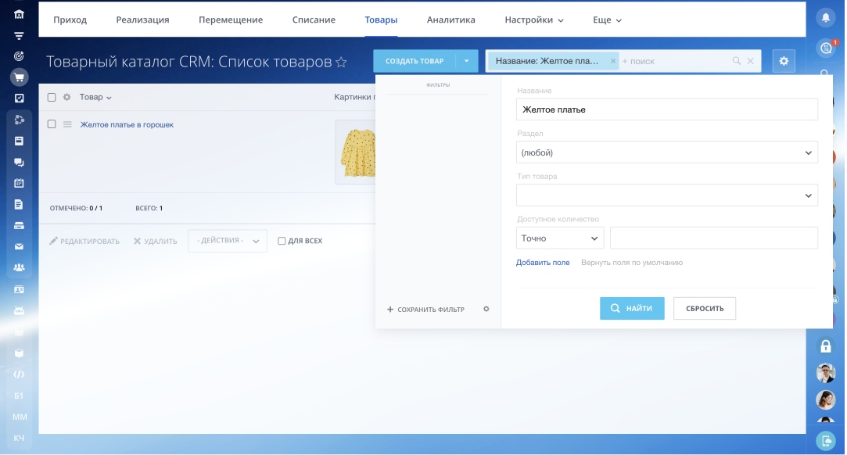847x455 pixels.
Task: Click the yellow dress product thumbnail
Action: (356, 152)
